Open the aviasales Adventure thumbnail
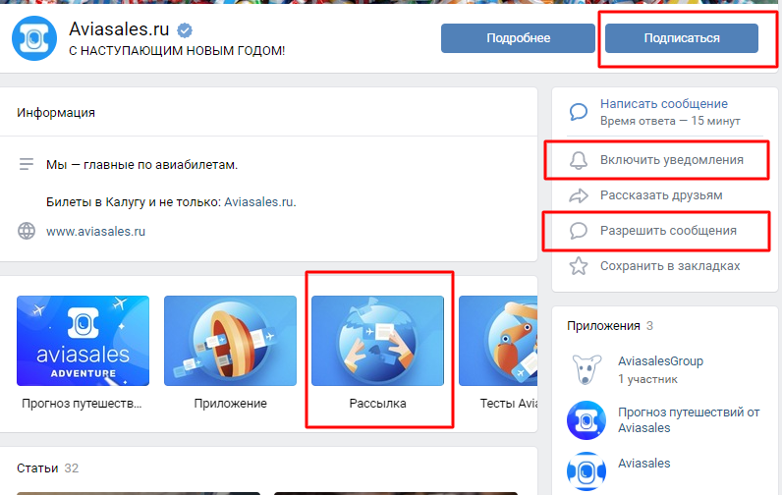 tap(83, 341)
